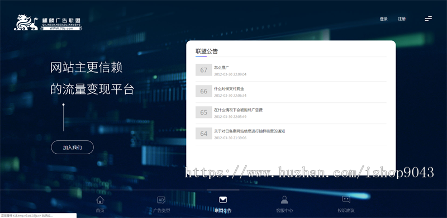
Task: Click the envelope announcements icon
Action: click(223, 200)
